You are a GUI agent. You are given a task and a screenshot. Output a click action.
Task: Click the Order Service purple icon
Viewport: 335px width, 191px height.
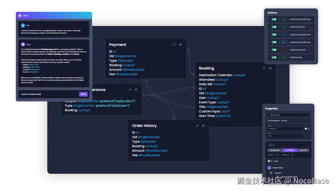269,168
